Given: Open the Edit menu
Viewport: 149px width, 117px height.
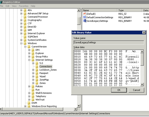Looking at the screenshot, I should point(7,6).
